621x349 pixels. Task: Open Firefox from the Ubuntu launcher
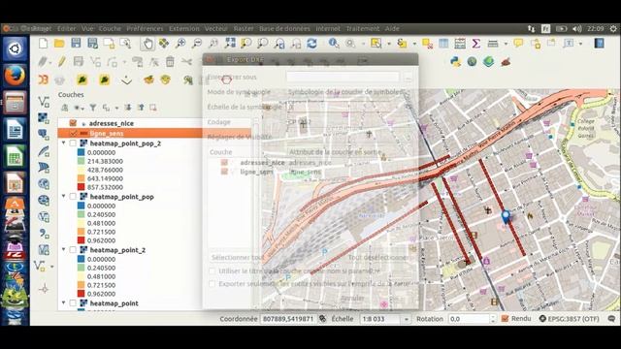[16, 76]
